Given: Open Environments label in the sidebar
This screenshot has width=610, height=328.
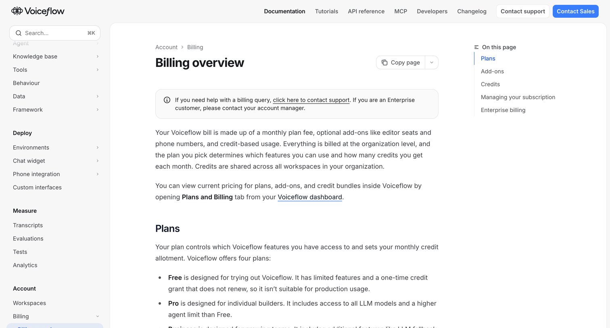Looking at the screenshot, I should click(31, 147).
